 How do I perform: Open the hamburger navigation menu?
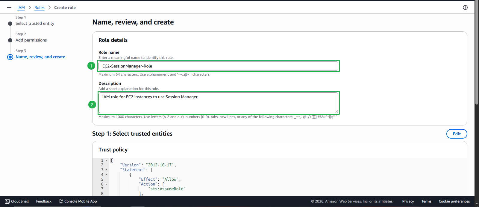pyautogui.click(x=9, y=7)
